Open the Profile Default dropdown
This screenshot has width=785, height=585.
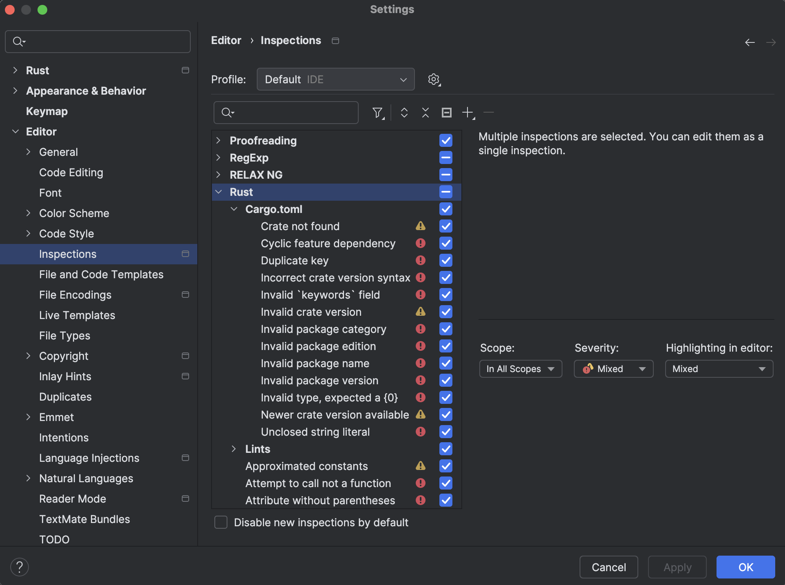(x=335, y=79)
